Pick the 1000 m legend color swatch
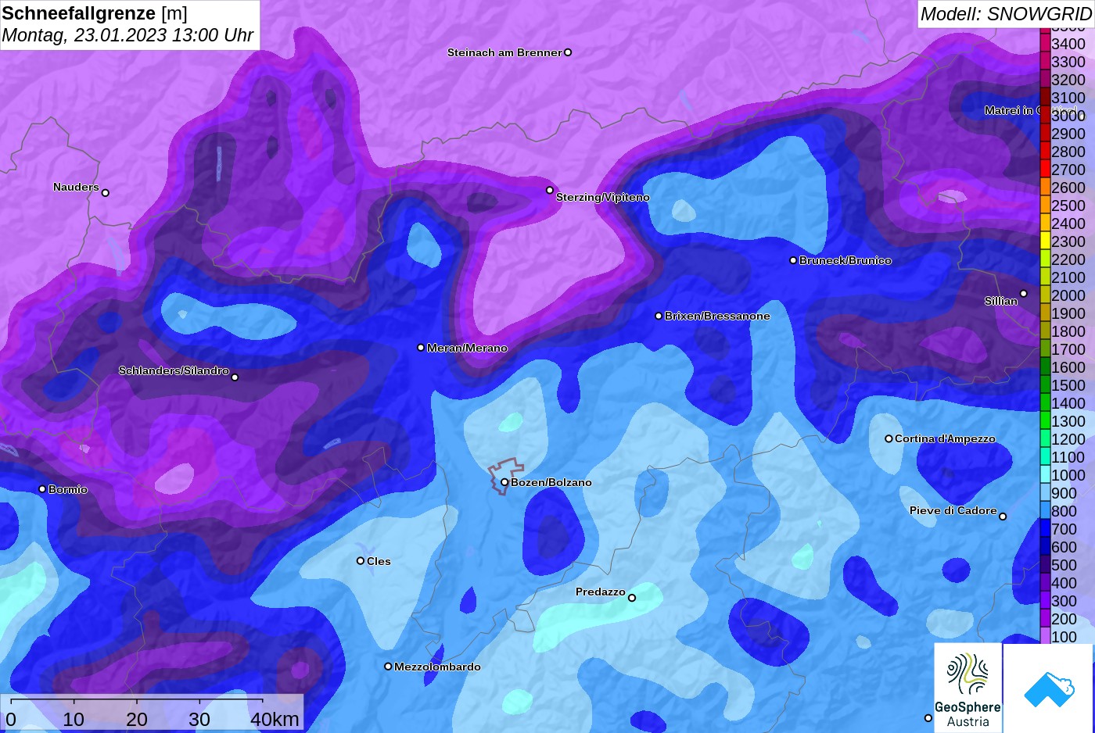This screenshot has width=1095, height=733. point(1045,475)
